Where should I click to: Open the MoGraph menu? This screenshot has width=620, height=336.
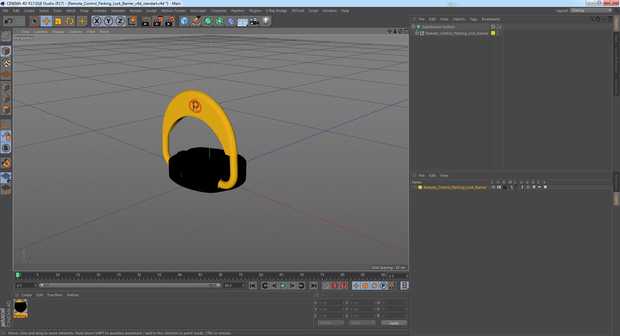click(198, 11)
